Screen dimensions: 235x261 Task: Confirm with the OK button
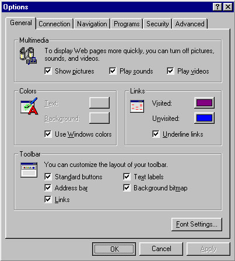(x=114, y=249)
